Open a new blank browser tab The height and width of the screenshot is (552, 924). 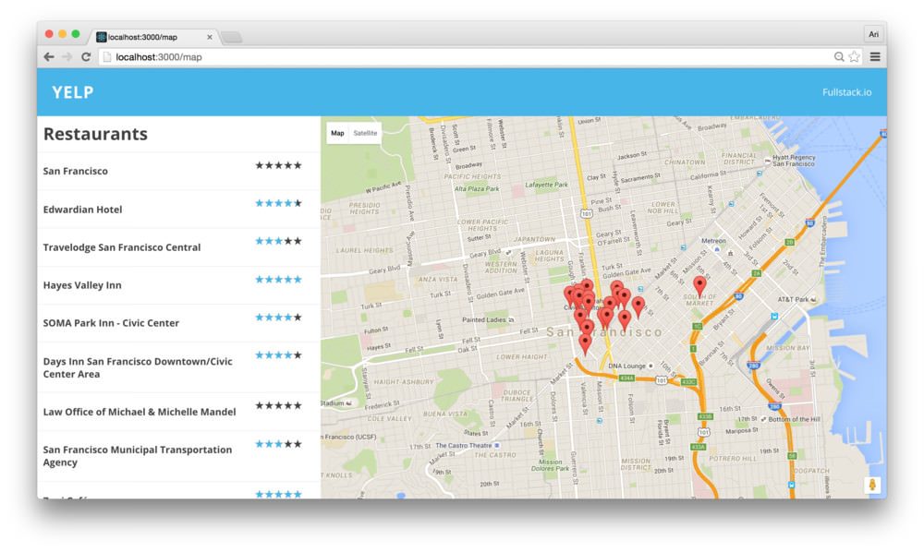(231, 37)
